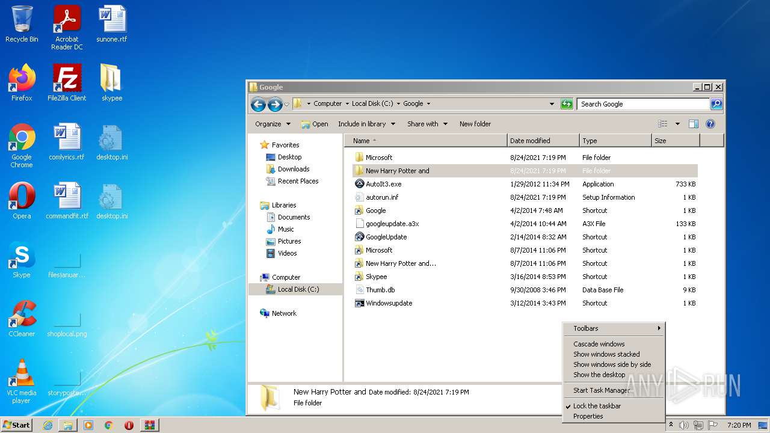
Task: Click the search magnifier icon
Action: click(716, 104)
